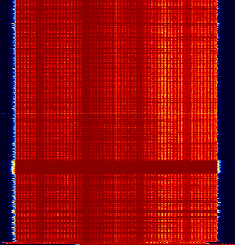Click the bright yellow horizontal line
The image size is (235, 245).
coord(116,114)
